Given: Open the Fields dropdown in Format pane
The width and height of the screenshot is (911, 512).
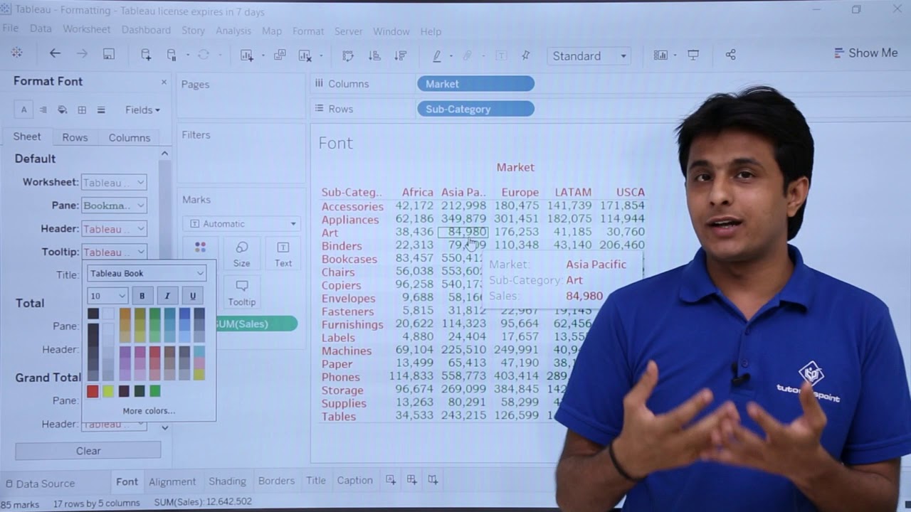Looking at the screenshot, I should click(142, 110).
